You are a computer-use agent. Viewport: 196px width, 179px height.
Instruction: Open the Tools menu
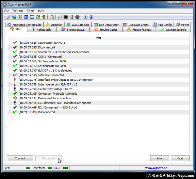pyautogui.click(x=31, y=11)
